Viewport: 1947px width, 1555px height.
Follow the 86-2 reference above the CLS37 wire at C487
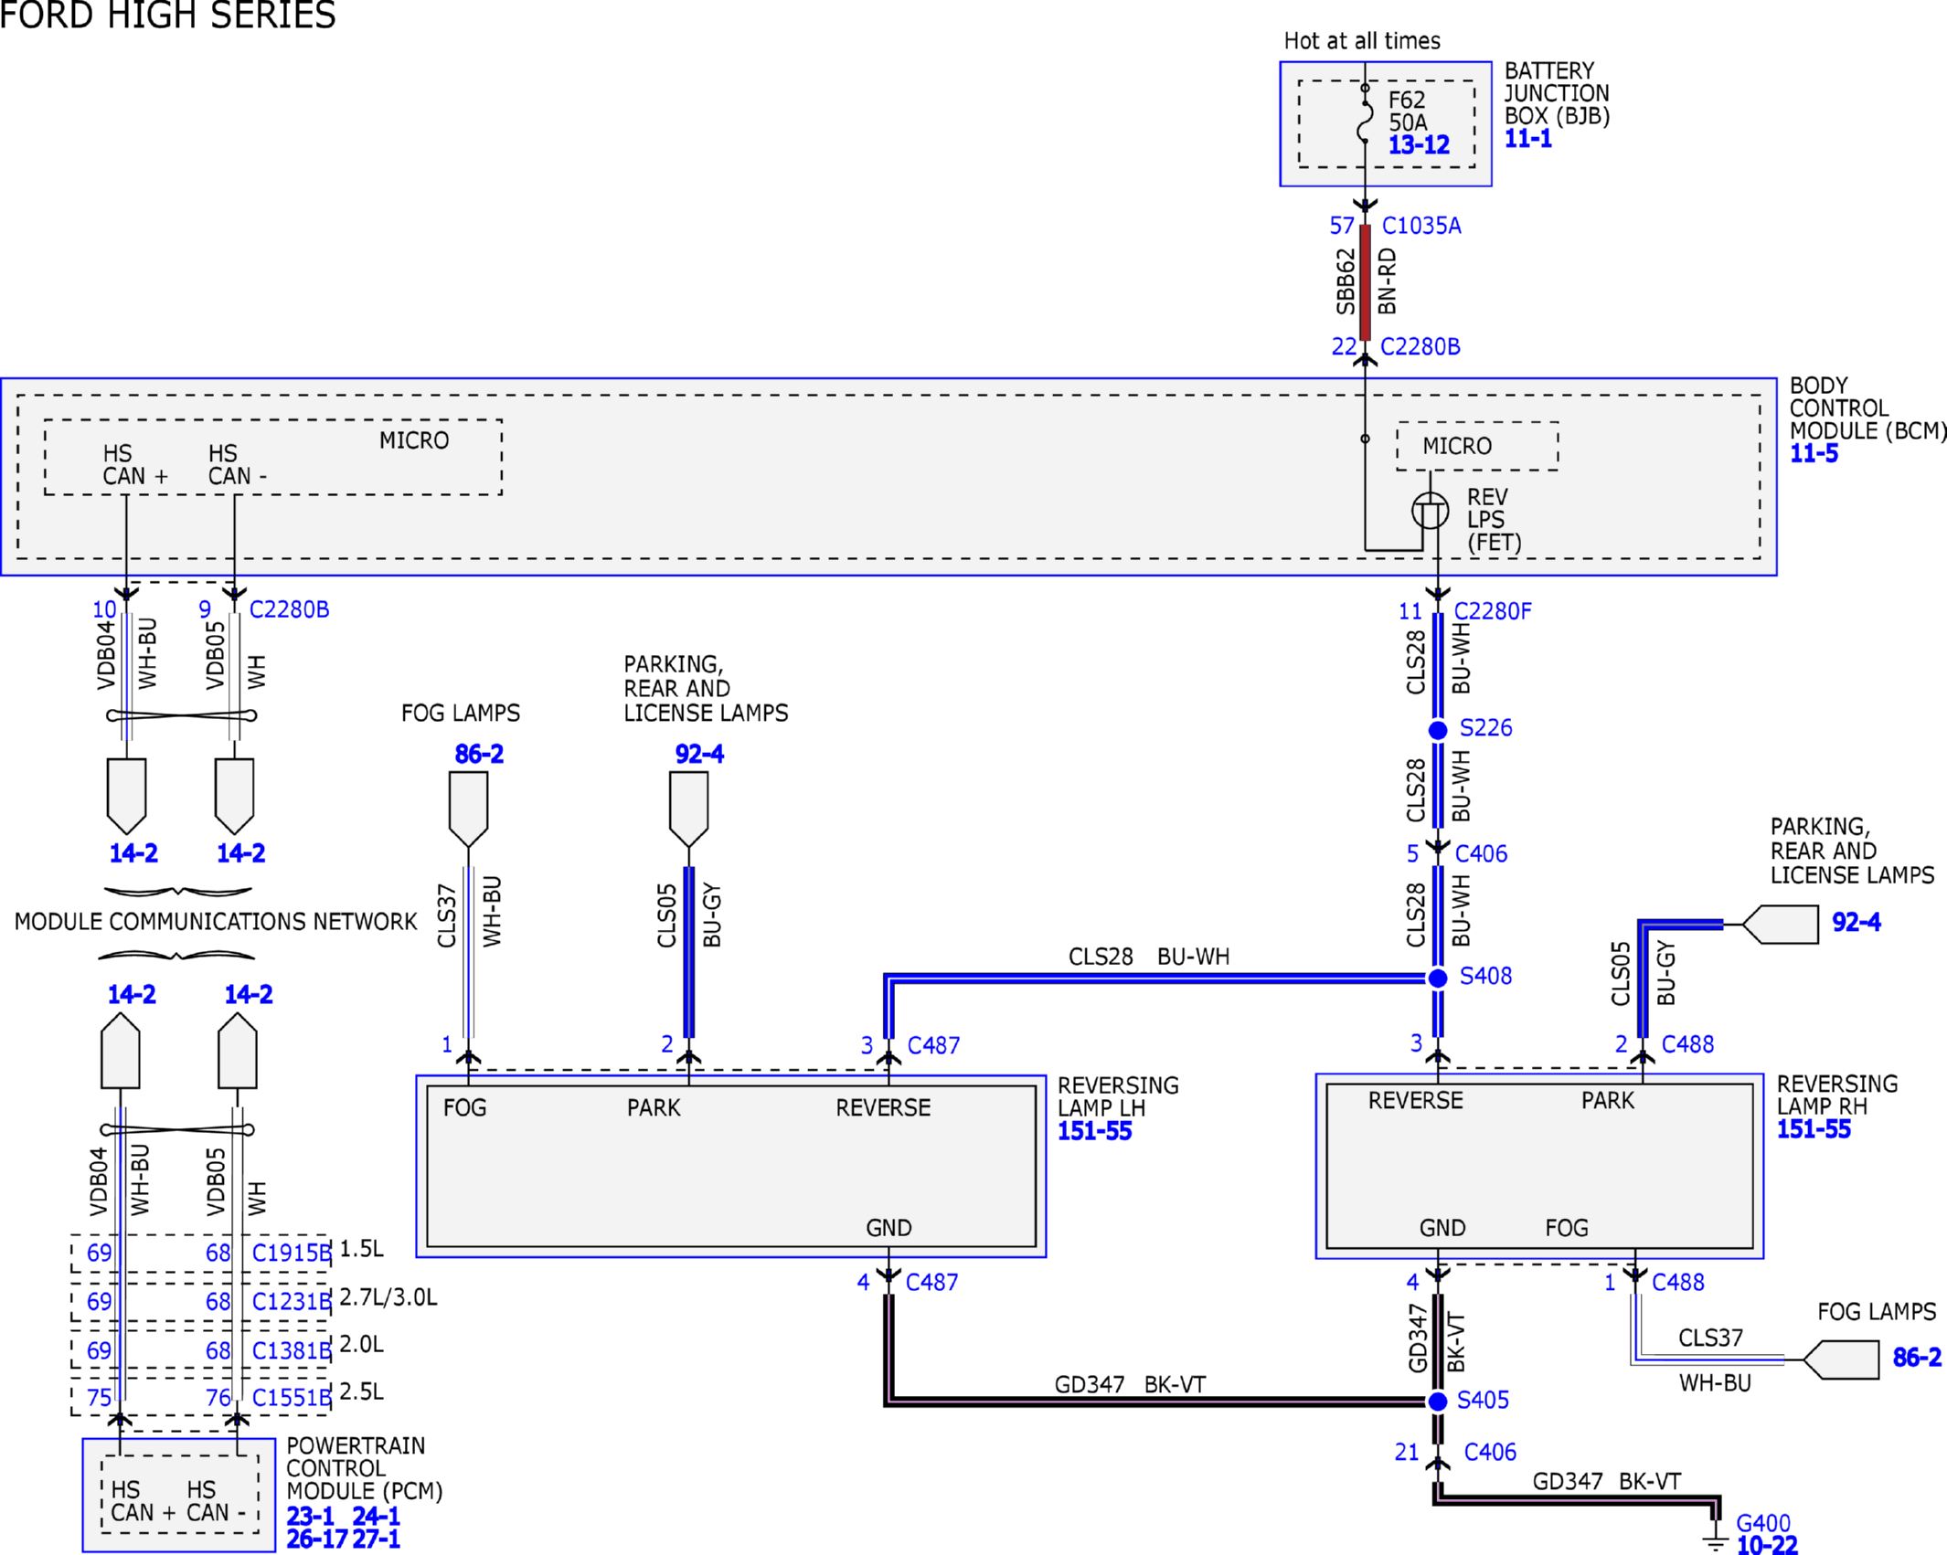[x=479, y=754]
